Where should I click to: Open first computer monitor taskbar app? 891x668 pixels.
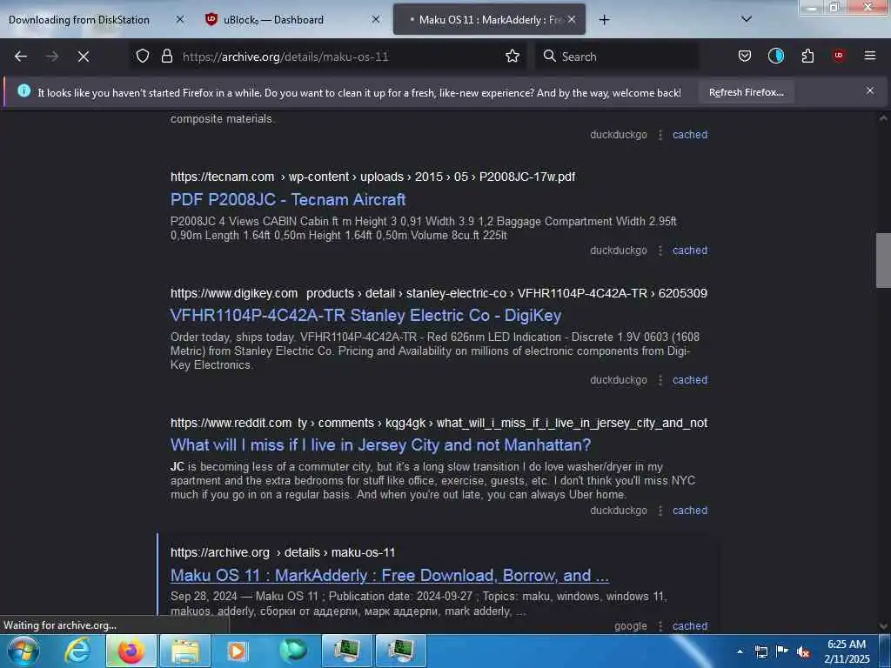point(346,651)
